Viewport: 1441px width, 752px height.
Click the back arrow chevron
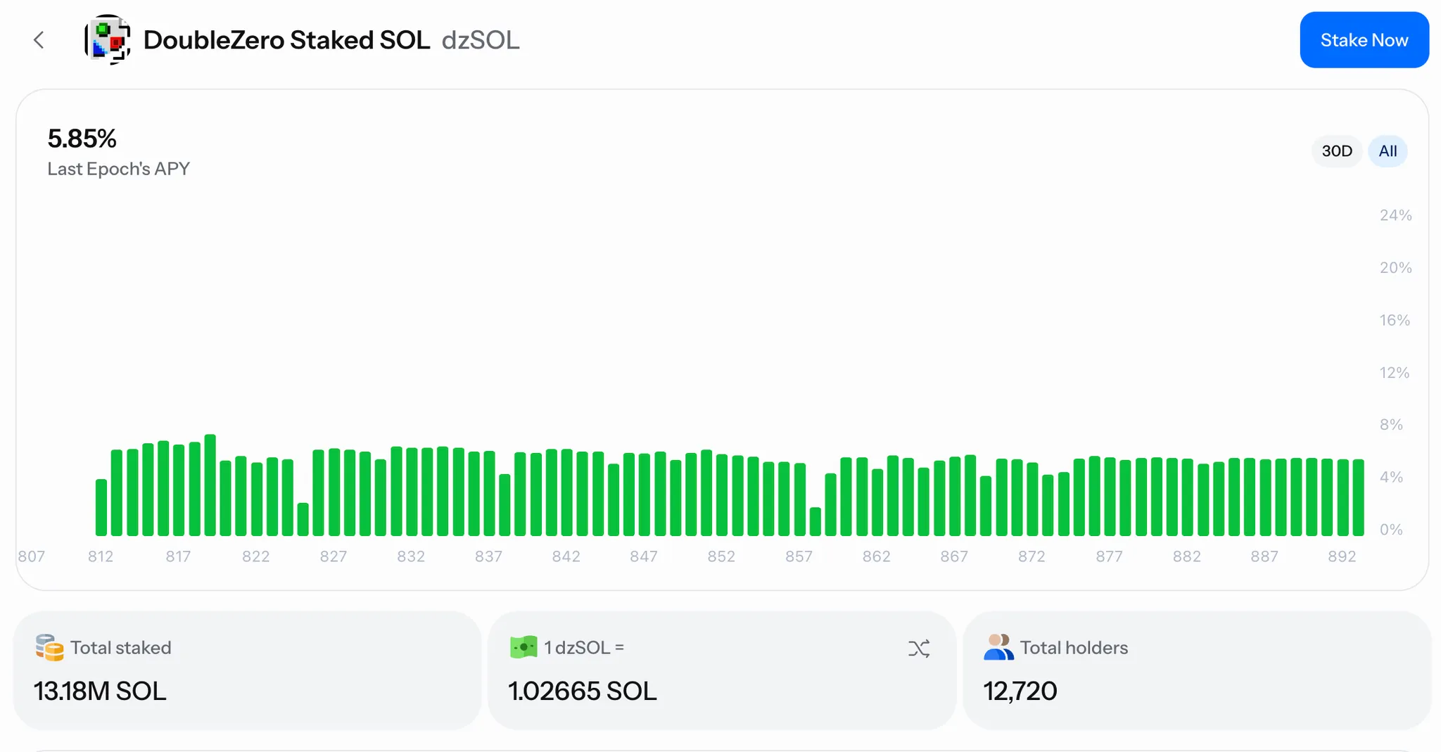pyautogui.click(x=39, y=40)
